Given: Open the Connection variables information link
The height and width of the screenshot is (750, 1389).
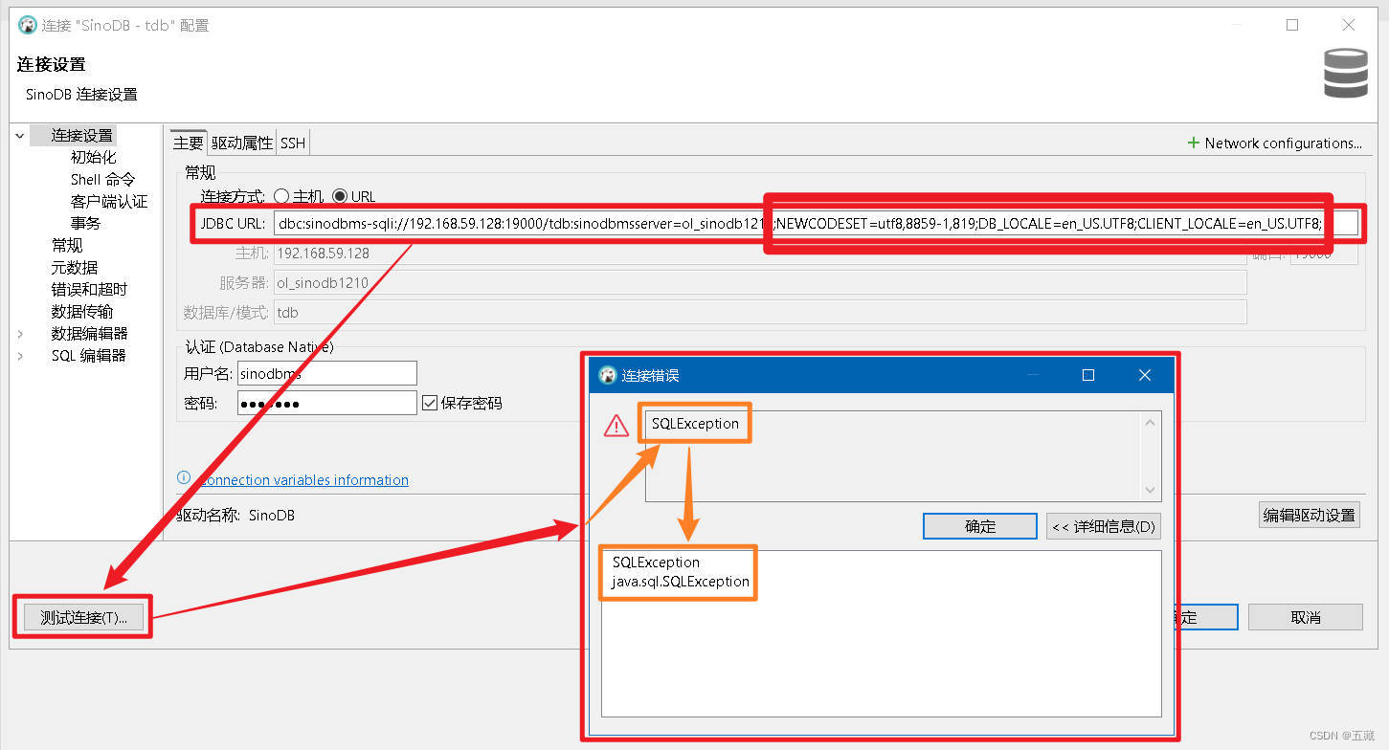Looking at the screenshot, I should click(x=302, y=479).
